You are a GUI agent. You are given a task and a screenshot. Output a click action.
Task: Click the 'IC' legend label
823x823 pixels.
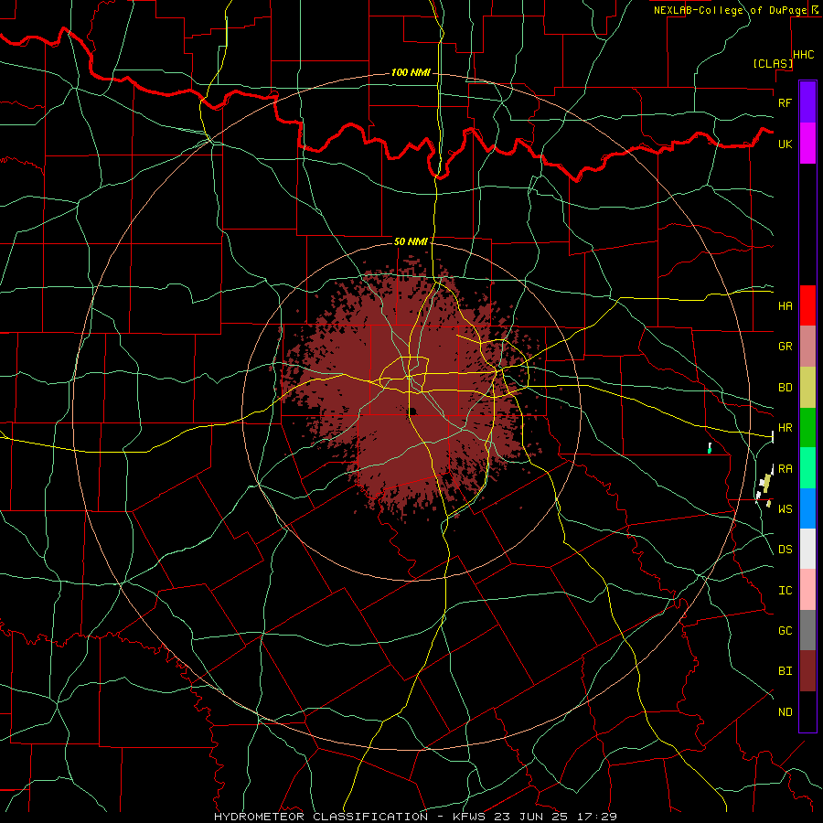click(785, 591)
